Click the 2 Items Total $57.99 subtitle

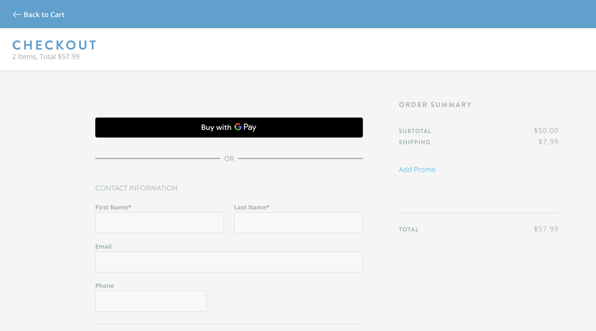(46, 56)
